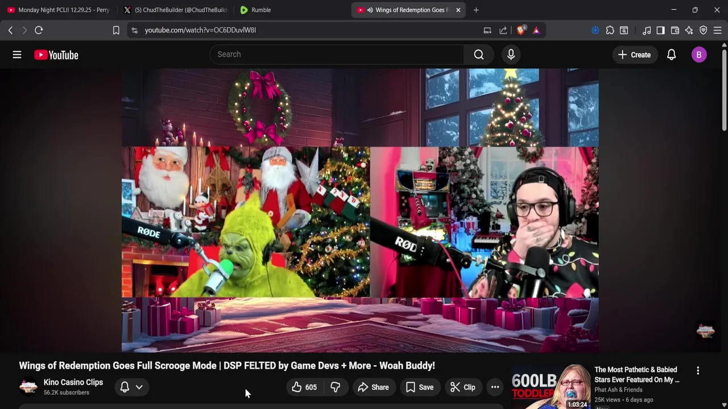Toggle channel notification bell for Kino Casino Clips
Screen dimensions: 728x409
click(x=125, y=387)
